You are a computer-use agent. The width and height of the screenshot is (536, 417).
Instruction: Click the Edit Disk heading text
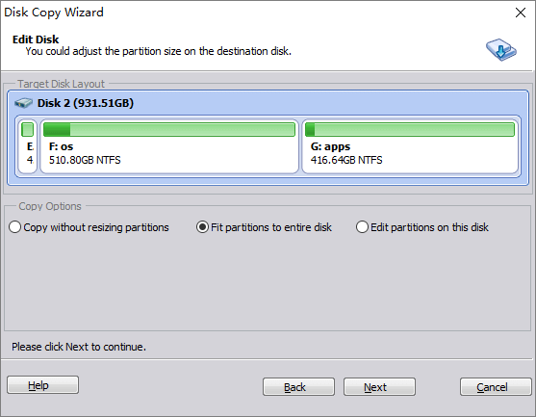(36, 39)
